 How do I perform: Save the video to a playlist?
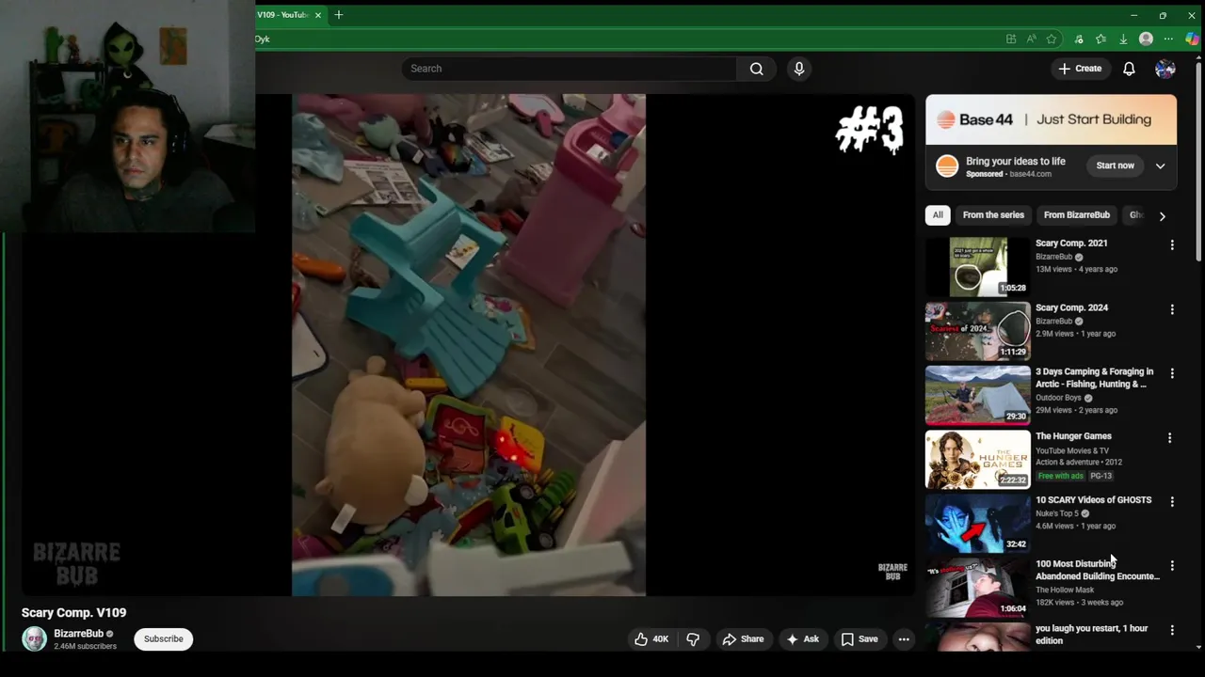click(x=860, y=639)
